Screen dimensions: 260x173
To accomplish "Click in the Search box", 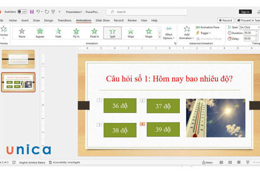I will (147, 12).
